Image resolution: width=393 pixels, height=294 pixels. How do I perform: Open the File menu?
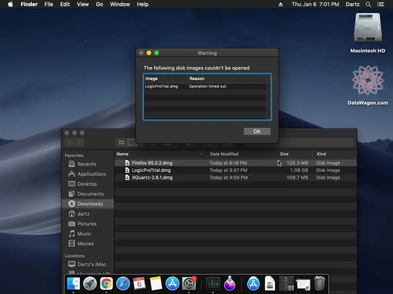click(49, 4)
